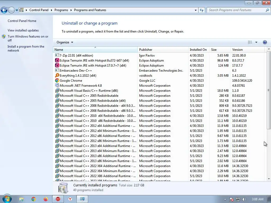Click the Google Chrome list icon
The width and height of the screenshot is (271, 203).
(x=57, y=80)
